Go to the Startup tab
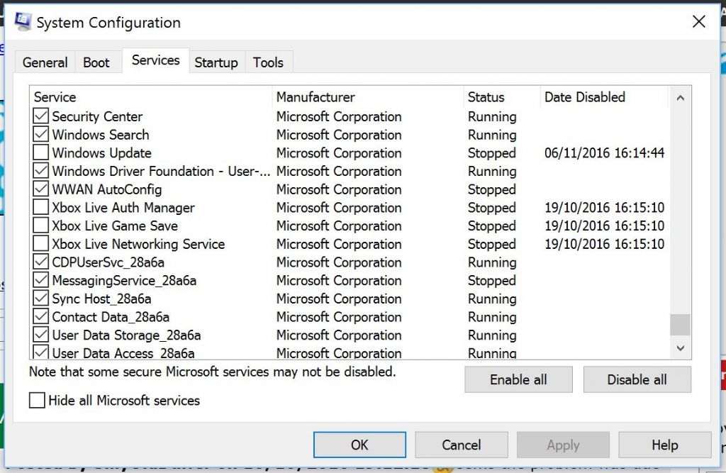 pos(216,62)
